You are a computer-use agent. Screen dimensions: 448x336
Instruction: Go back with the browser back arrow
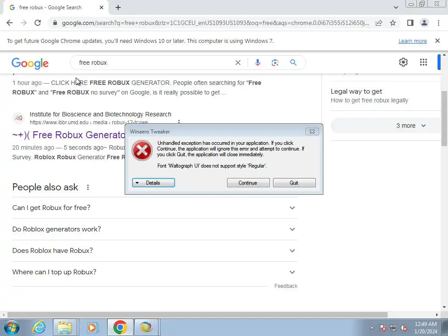[10, 23]
